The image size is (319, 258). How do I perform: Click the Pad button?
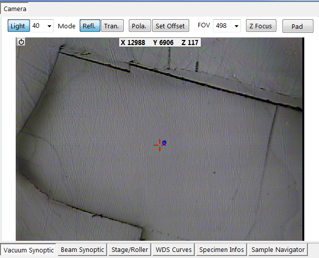pos(298,26)
